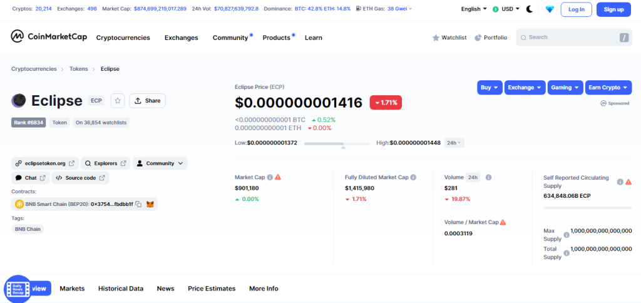The image size is (641, 303).
Task: Open Exchanges menu
Action: click(x=181, y=38)
